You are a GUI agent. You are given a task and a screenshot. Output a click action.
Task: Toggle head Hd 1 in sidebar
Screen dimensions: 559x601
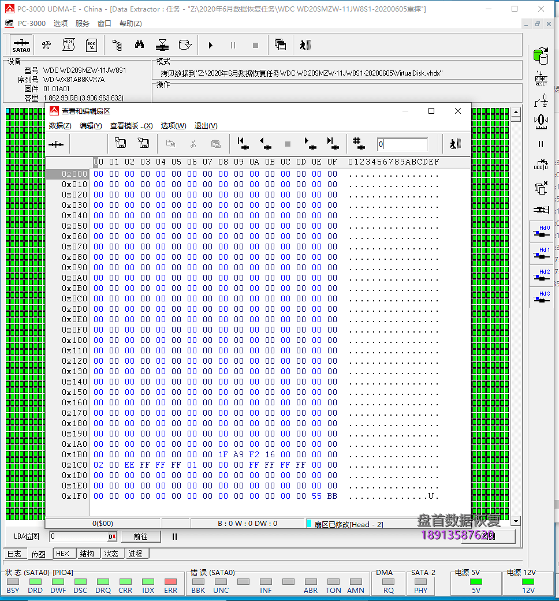[541, 253]
